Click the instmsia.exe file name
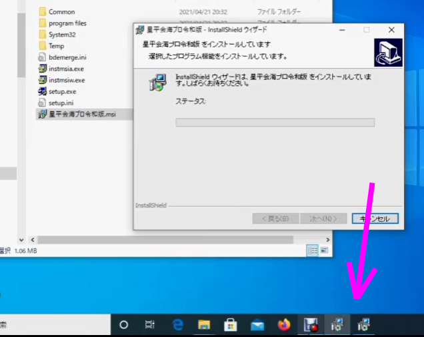The width and height of the screenshot is (424, 337). point(66,69)
